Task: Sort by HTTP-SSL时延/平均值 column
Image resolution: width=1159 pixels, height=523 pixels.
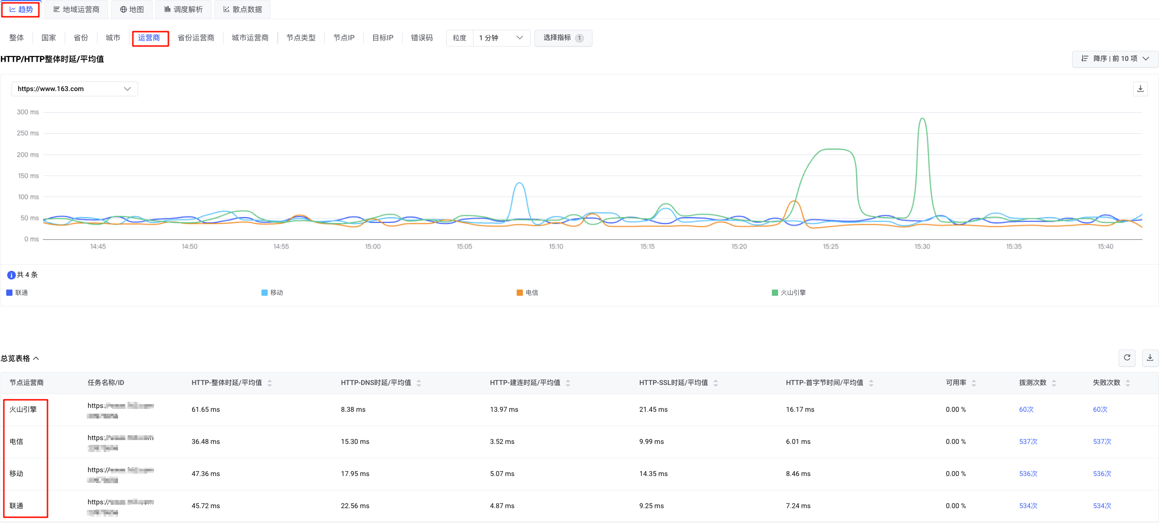Action: [716, 383]
